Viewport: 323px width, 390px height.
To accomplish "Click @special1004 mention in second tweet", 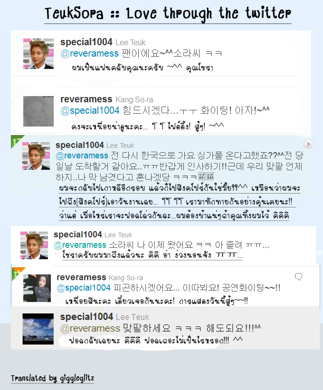I will click(x=90, y=110).
